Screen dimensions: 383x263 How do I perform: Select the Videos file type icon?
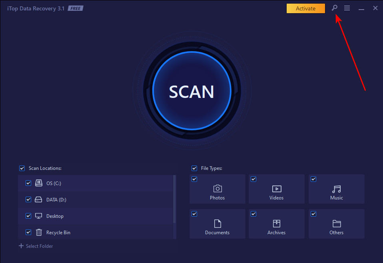click(x=276, y=189)
